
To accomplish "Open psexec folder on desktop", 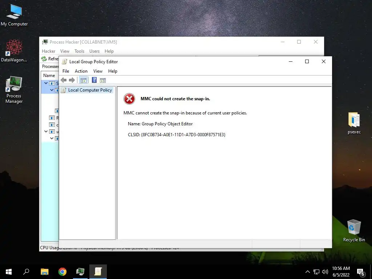I will 354,124.
